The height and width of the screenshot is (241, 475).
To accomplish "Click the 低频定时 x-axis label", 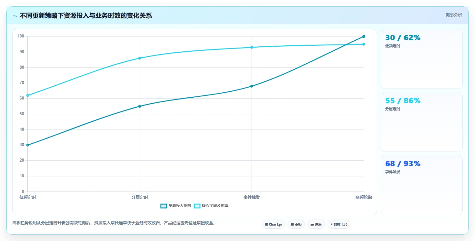I will 28,198.
